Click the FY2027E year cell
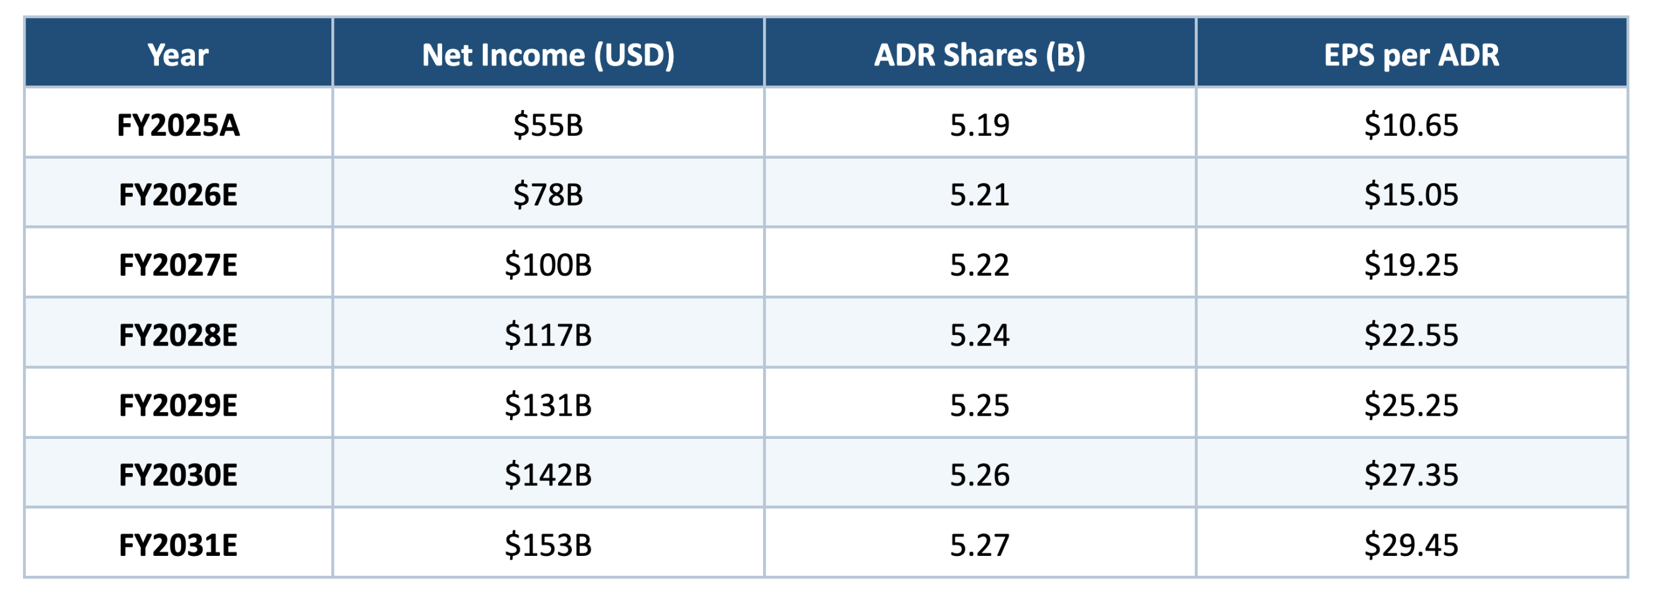 click(x=178, y=265)
